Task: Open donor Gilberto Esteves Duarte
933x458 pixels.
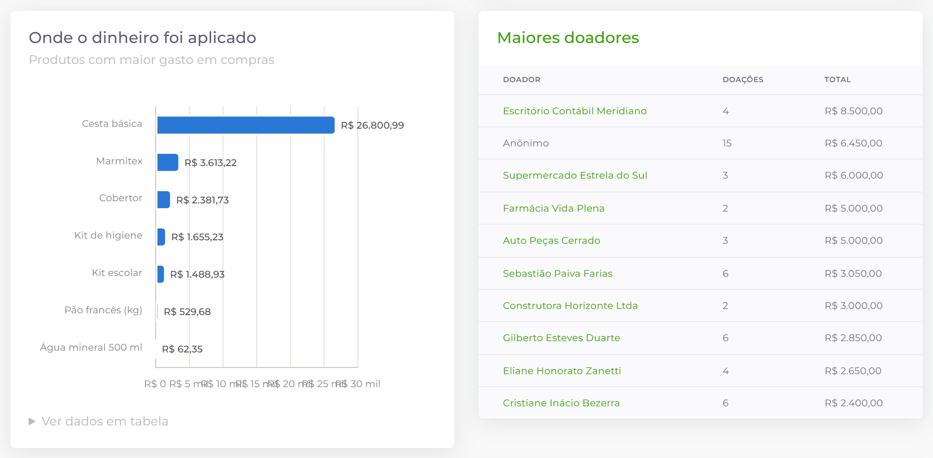Action: (x=562, y=338)
